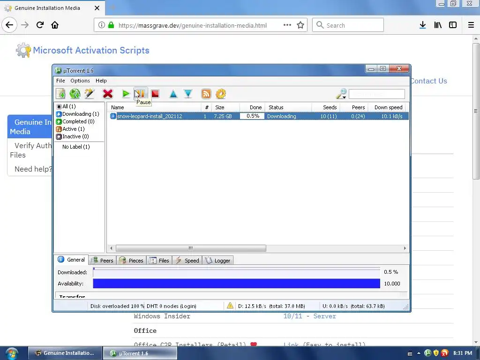This screenshot has width=480, height=360.
Task: Click left arrow of torrent list scrollbar
Action: 111,248
